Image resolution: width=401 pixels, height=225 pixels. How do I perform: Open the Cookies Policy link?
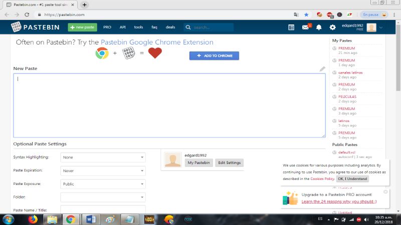click(x=322, y=179)
